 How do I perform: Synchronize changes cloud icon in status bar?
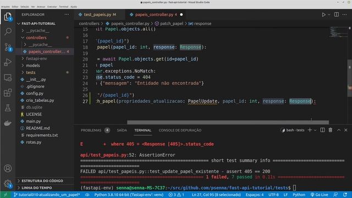(87, 195)
